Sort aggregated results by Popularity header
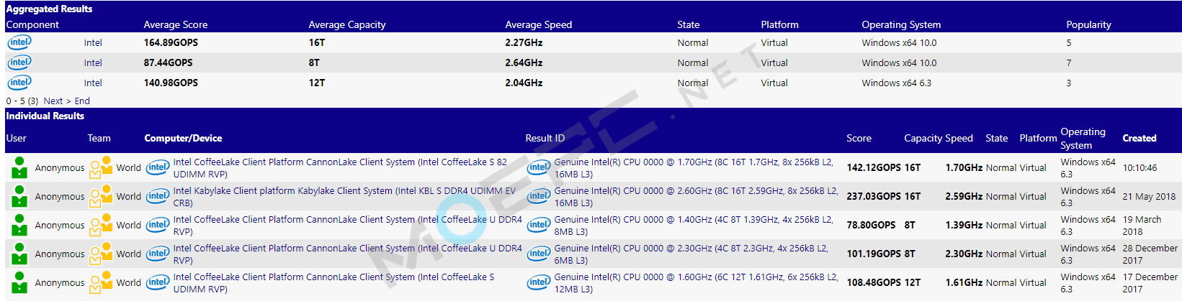 click(x=1088, y=24)
